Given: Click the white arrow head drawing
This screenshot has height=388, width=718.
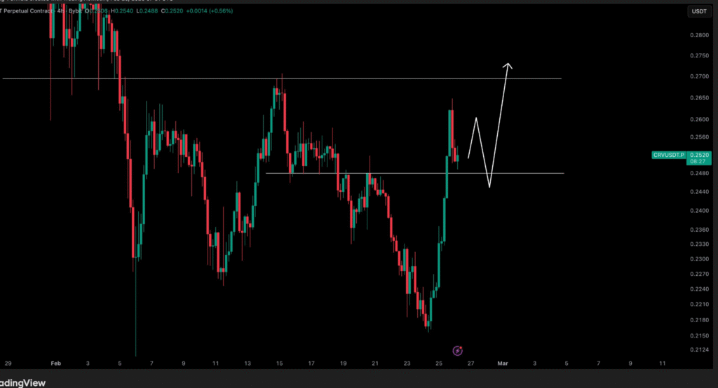Looking at the screenshot, I should click(x=508, y=66).
